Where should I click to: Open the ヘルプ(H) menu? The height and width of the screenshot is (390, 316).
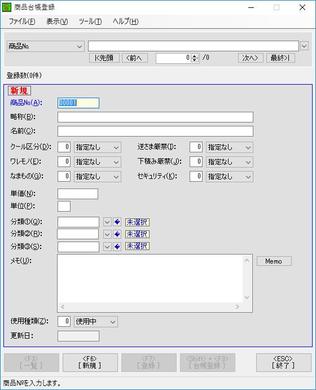(x=126, y=21)
